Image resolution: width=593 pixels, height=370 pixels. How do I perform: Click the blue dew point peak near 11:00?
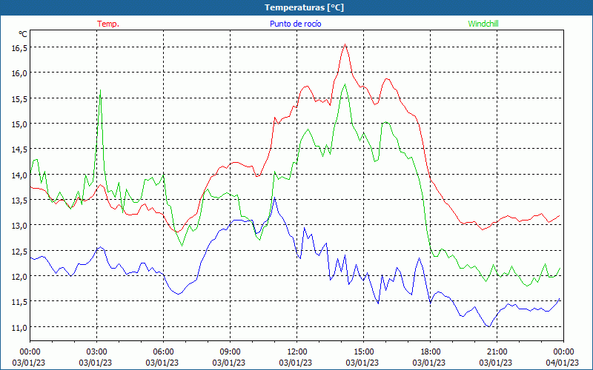274,198
